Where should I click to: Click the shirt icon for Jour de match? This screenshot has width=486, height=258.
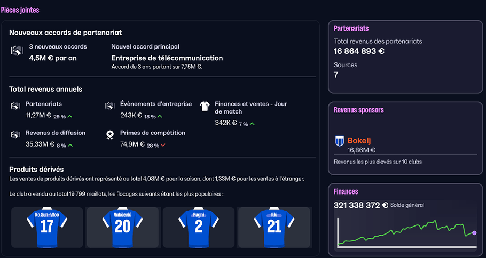tap(205, 106)
